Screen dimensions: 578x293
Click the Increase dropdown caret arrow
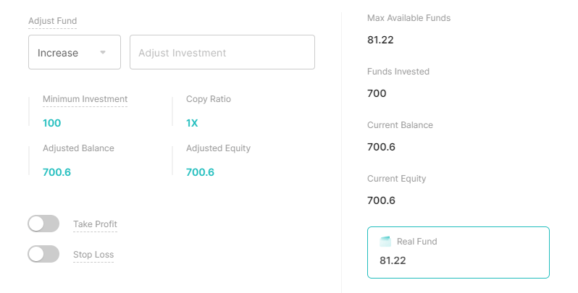pos(103,52)
